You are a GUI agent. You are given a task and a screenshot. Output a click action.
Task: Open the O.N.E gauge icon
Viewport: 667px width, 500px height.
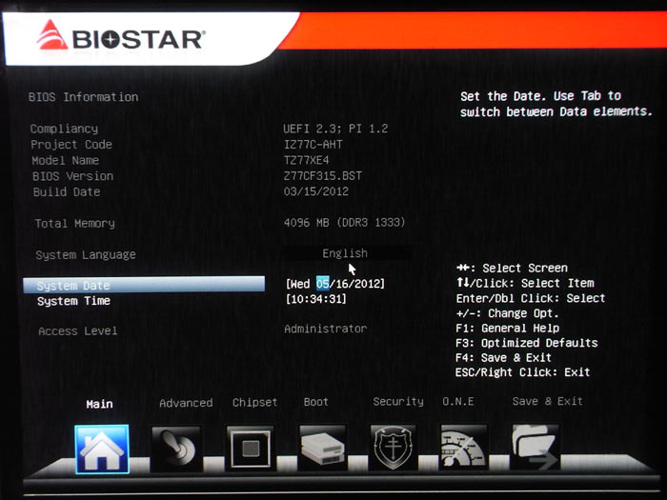tap(463, 447)
